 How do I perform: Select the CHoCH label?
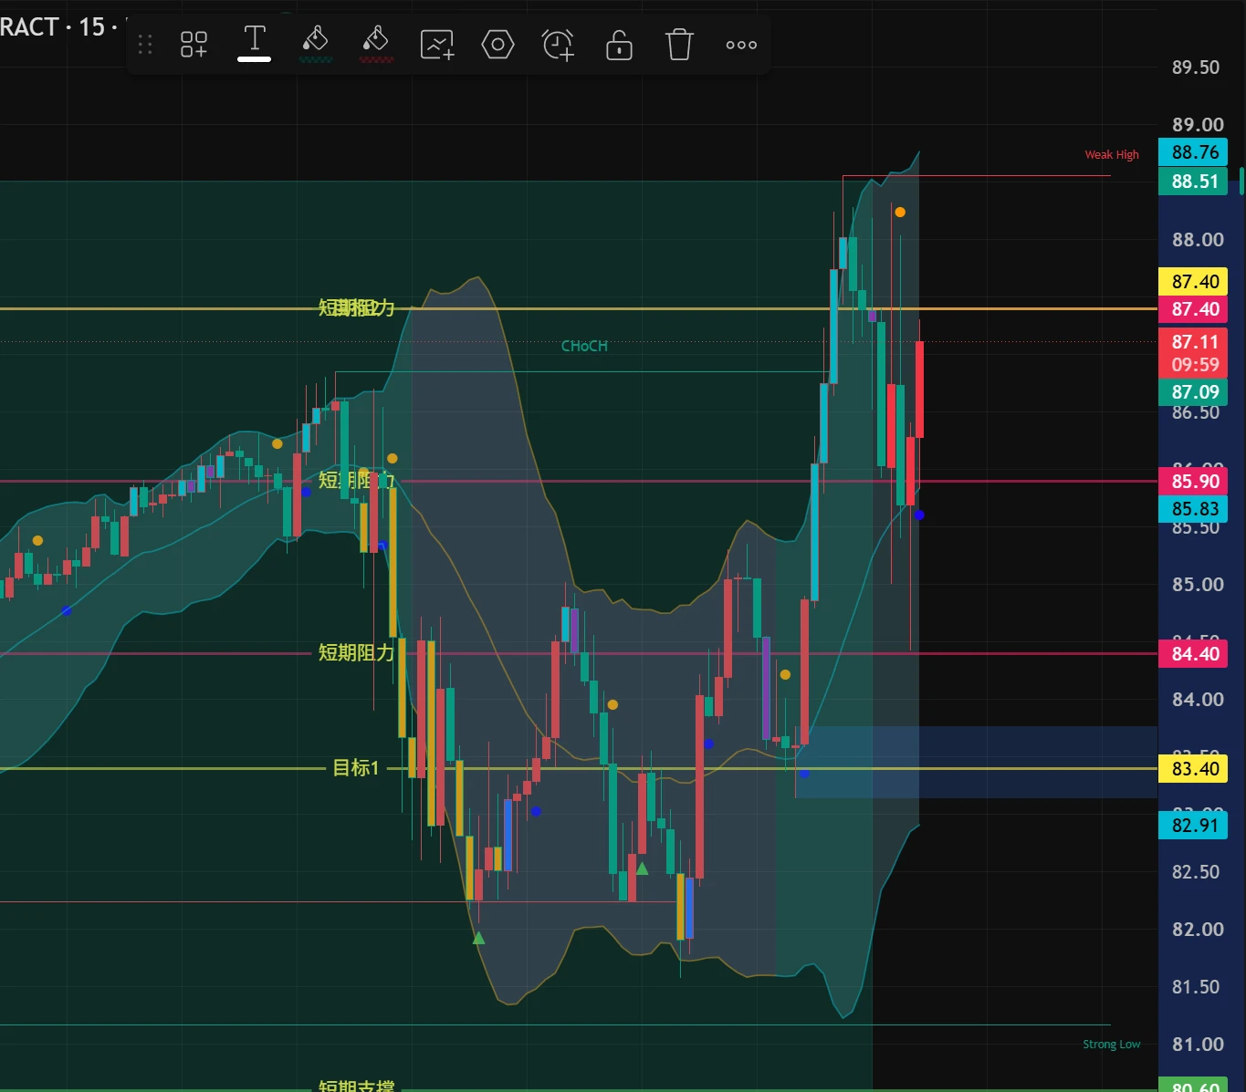(584, 346)
